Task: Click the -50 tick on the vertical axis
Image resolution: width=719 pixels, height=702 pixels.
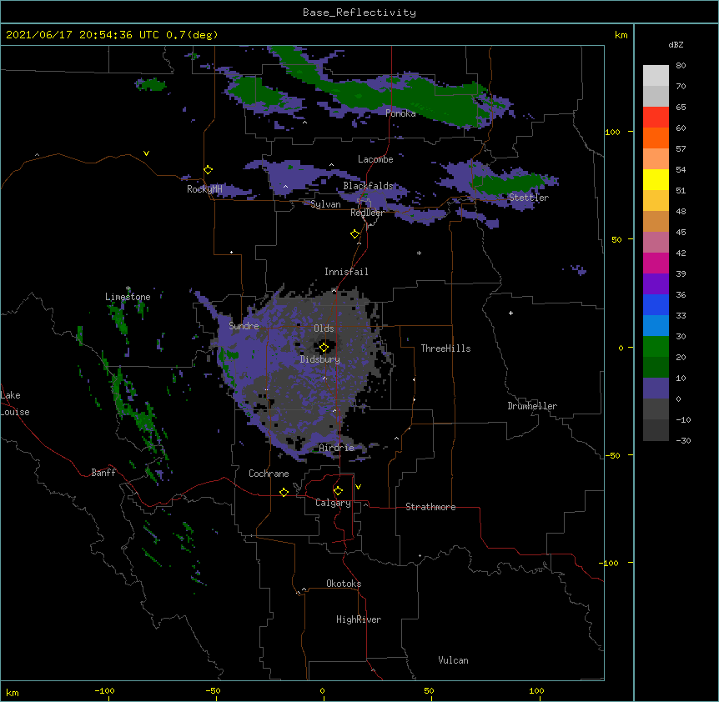Action: point(612,455)
